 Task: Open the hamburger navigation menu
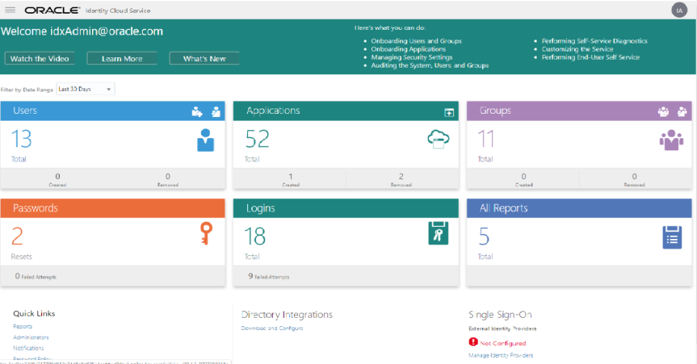coord(10,10)
